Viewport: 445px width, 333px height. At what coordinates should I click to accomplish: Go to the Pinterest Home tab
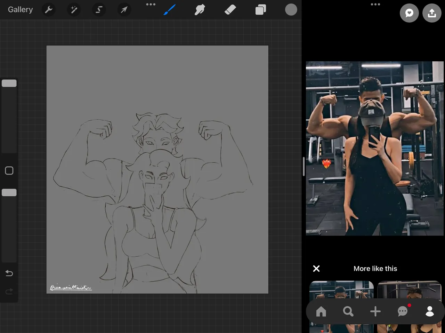321,311
